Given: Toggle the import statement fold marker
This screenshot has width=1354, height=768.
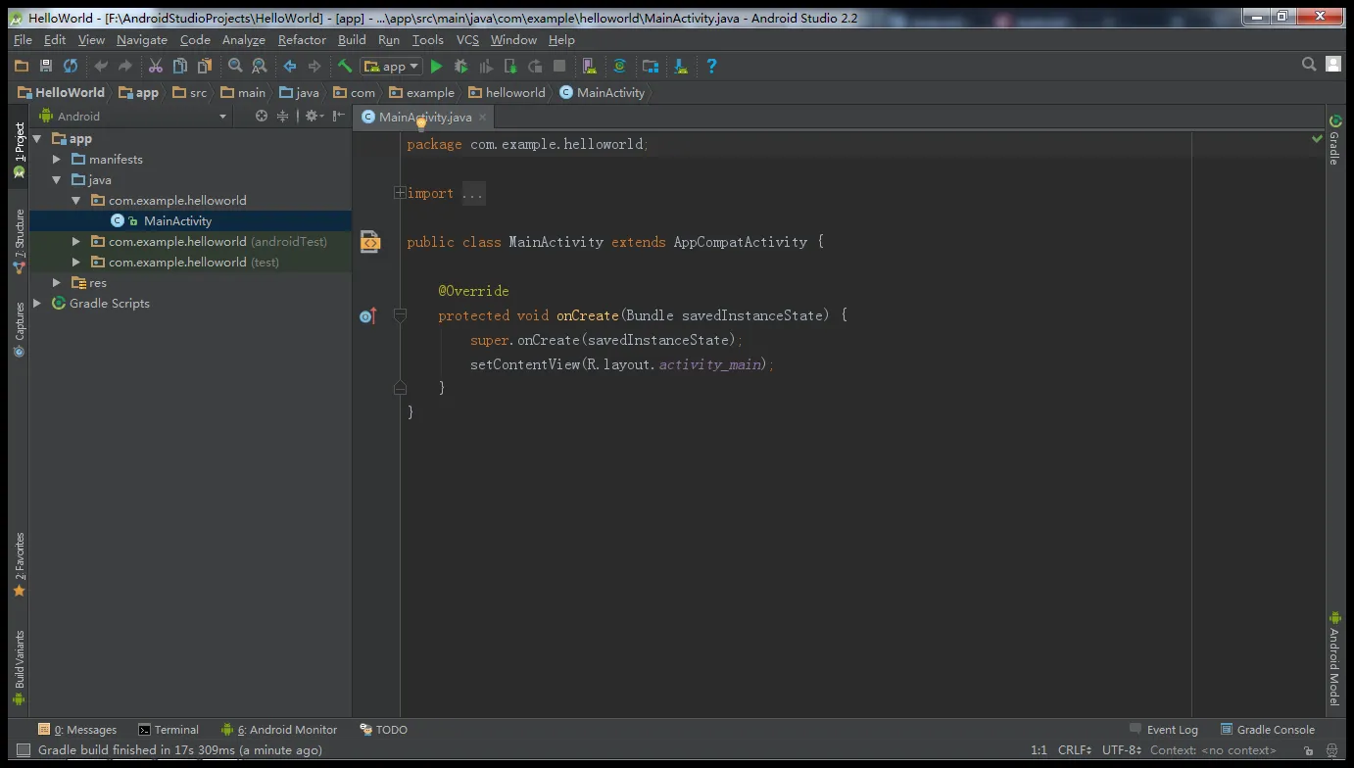Looking at the screenshot, I should 400,193.
